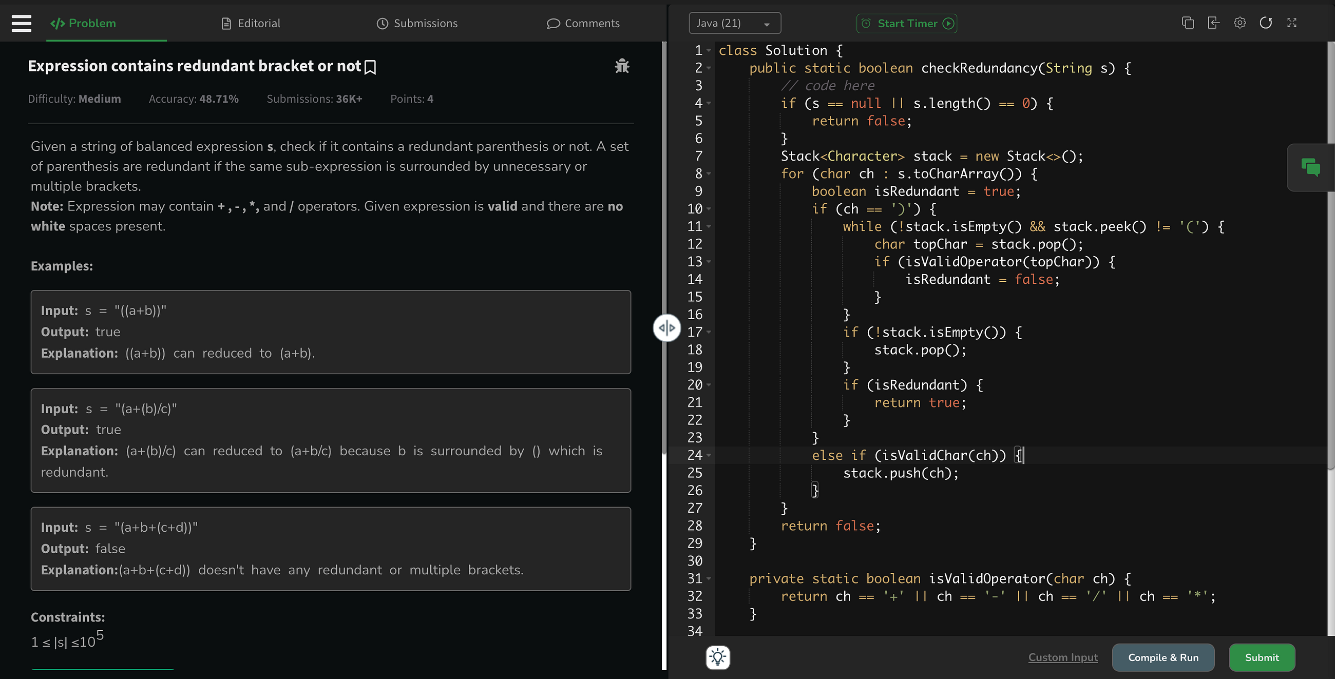Fold the else-if block at line 24

709,455
